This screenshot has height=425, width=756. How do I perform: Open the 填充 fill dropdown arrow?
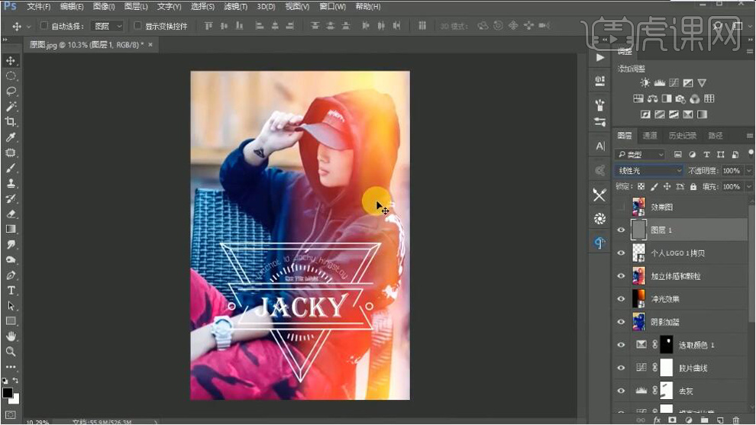point(749,186)
